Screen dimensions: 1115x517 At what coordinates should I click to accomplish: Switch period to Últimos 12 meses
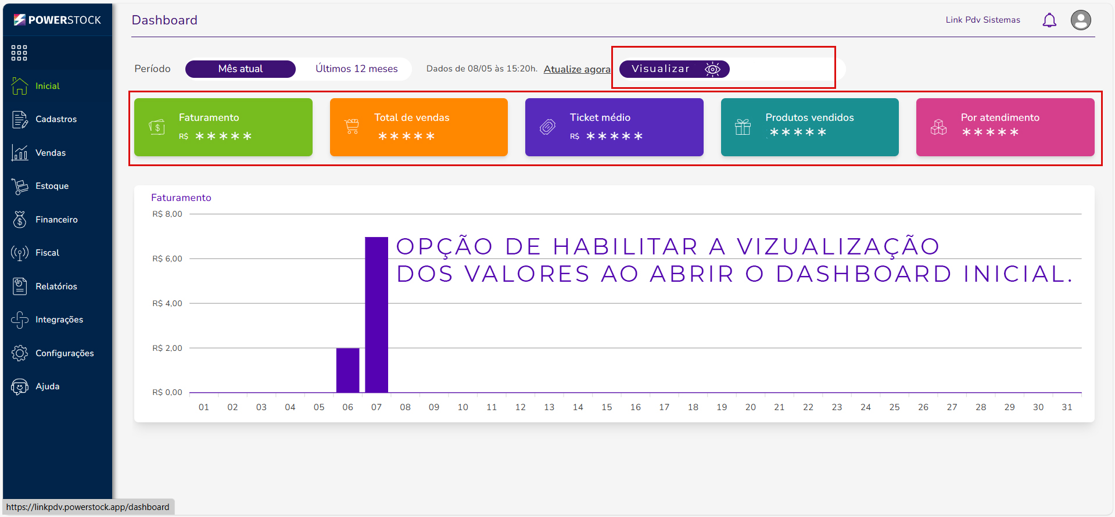[x=356, y=69]
